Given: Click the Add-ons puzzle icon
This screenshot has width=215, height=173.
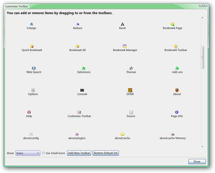Looking at the screenshot, I should tap(177, 68).
